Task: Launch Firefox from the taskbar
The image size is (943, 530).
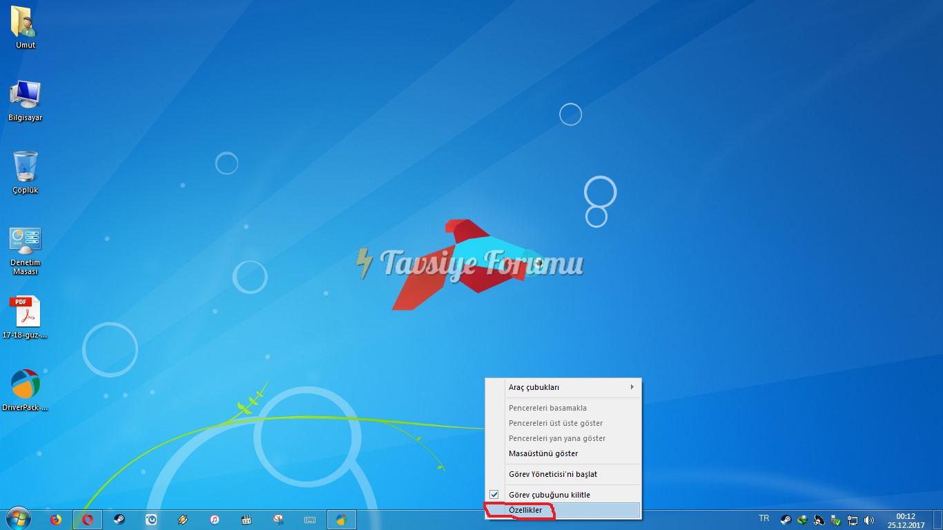Action: 56,520
